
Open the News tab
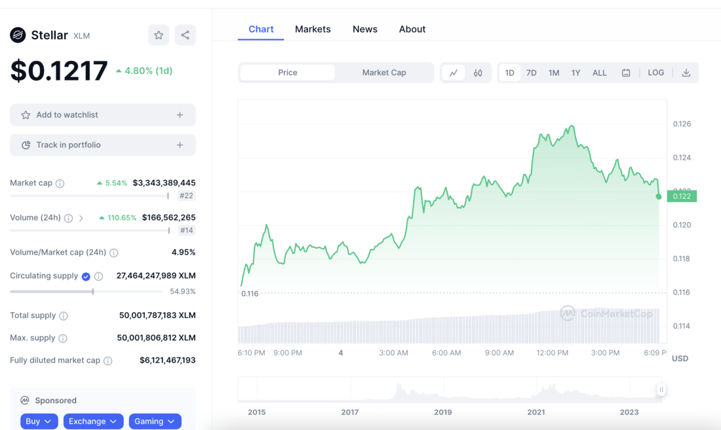point(364,29)
